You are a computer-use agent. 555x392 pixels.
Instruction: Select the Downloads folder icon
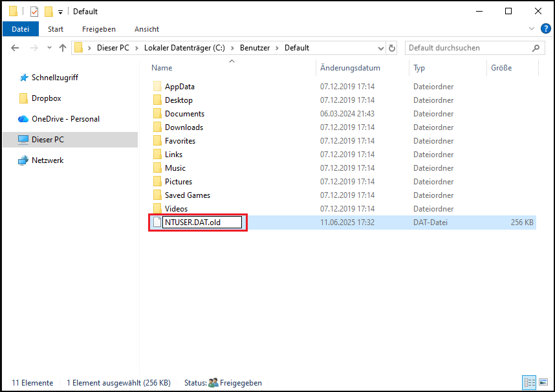click(158, 127)
